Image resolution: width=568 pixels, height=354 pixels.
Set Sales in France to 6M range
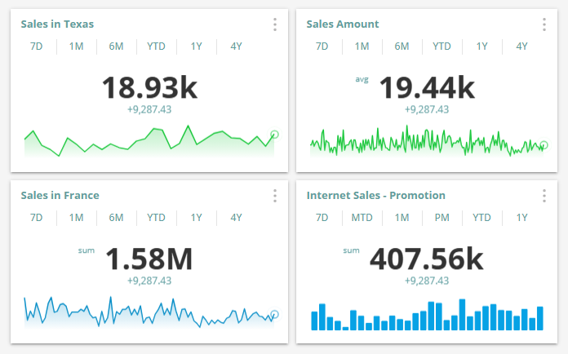[x=116, y=218]
